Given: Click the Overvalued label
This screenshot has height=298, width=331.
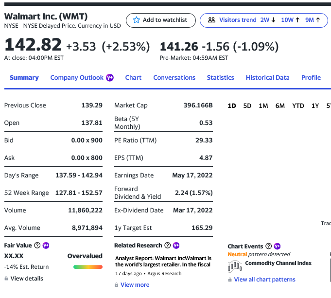Looking at the screenshot, I should 85,256.
